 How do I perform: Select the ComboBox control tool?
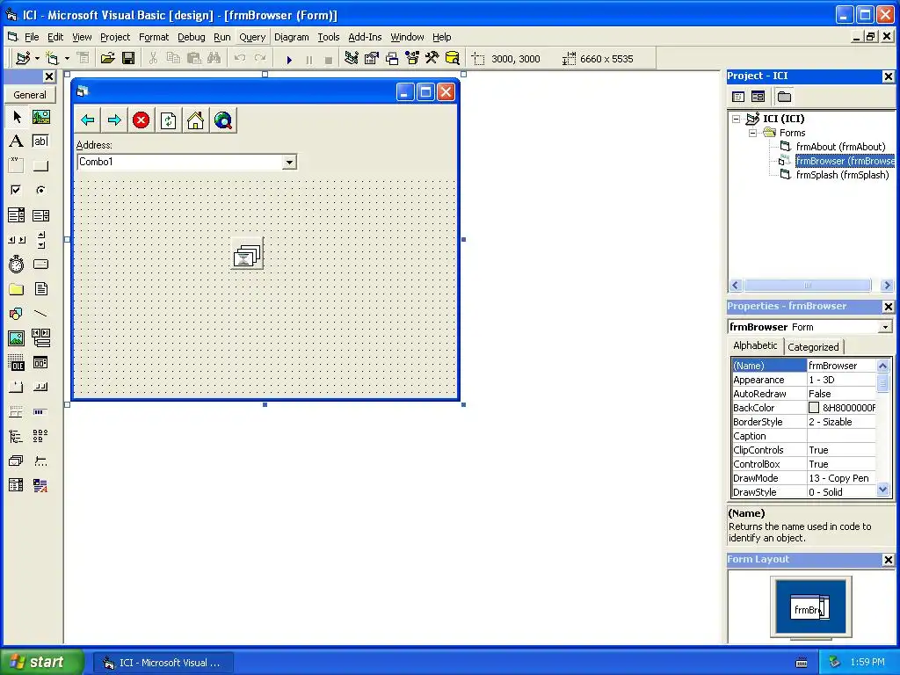(17, 215)
